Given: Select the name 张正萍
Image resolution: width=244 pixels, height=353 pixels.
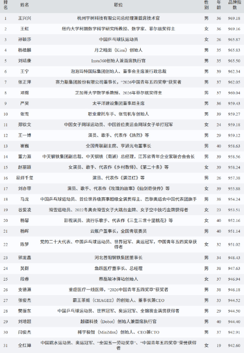Looking at the screenshot, I should (x=24, y=82).
